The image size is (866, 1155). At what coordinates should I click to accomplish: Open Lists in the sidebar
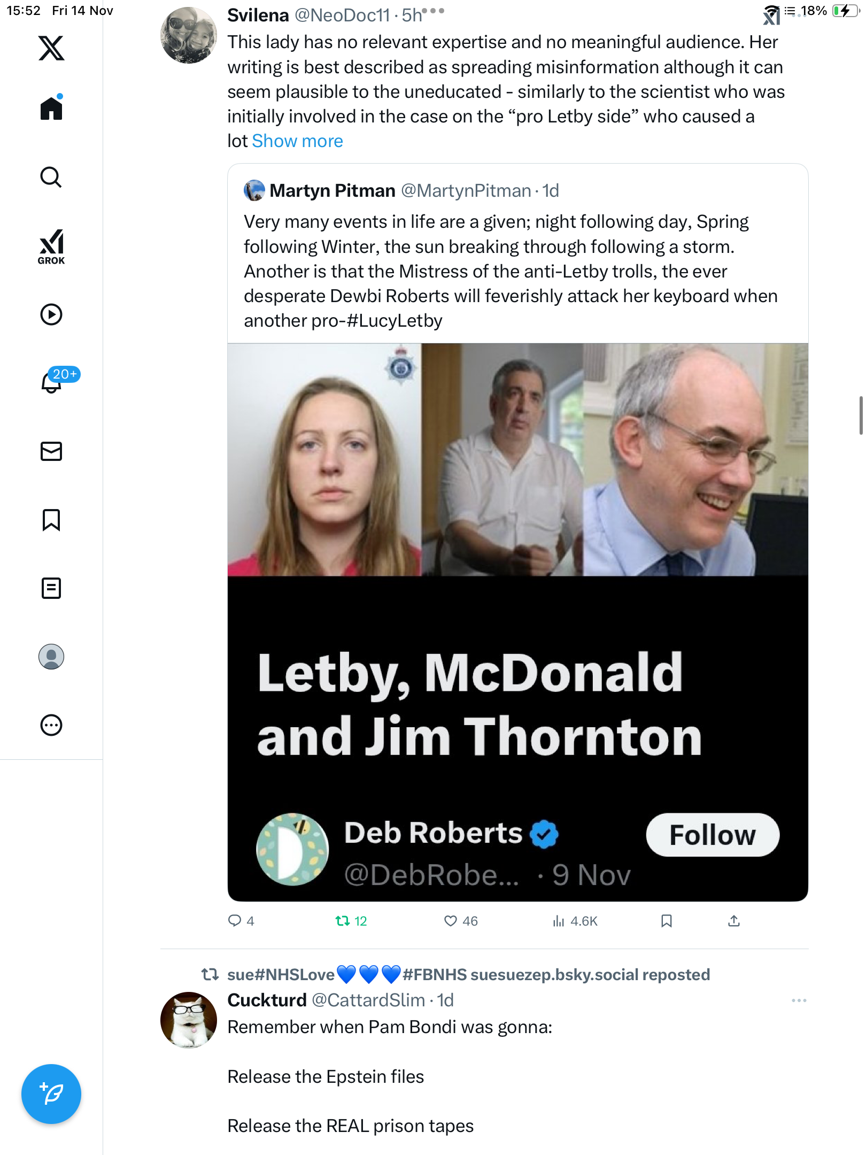(51, 588)
